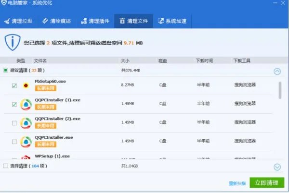The image size is (289, 193).
Task: Check the QQPCInstaller (2).exe checkbox
Action: pos(14,123)
